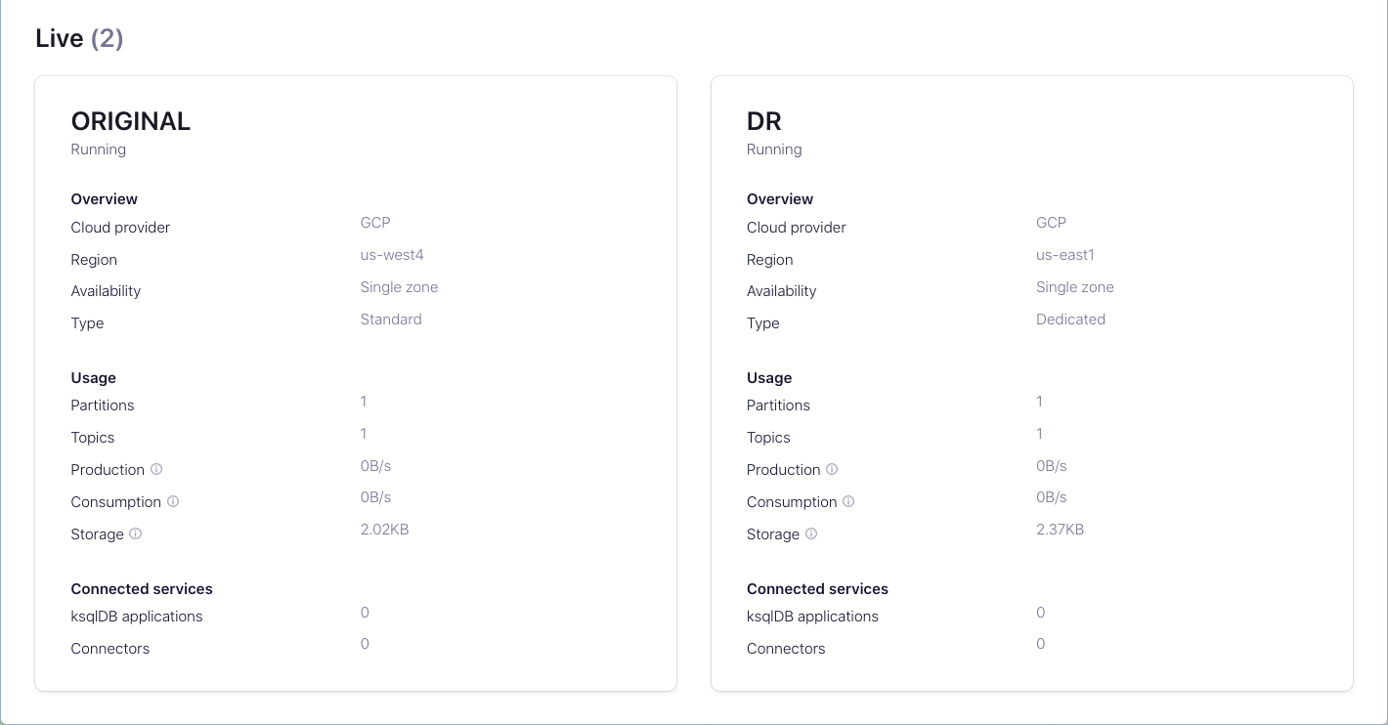Click Connectors count on DR cluster

click(x=1040, y=644)
